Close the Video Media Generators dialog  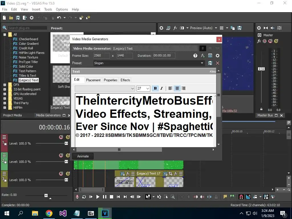219,39
